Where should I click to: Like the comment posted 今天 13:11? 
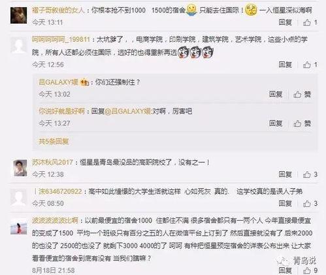coord(310,22)
